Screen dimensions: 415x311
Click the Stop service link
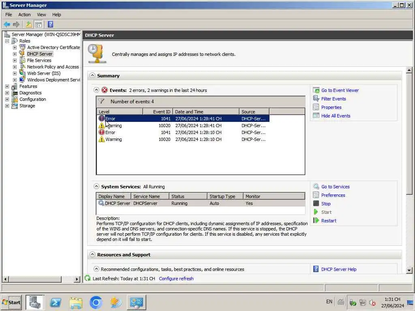(326, 204)
